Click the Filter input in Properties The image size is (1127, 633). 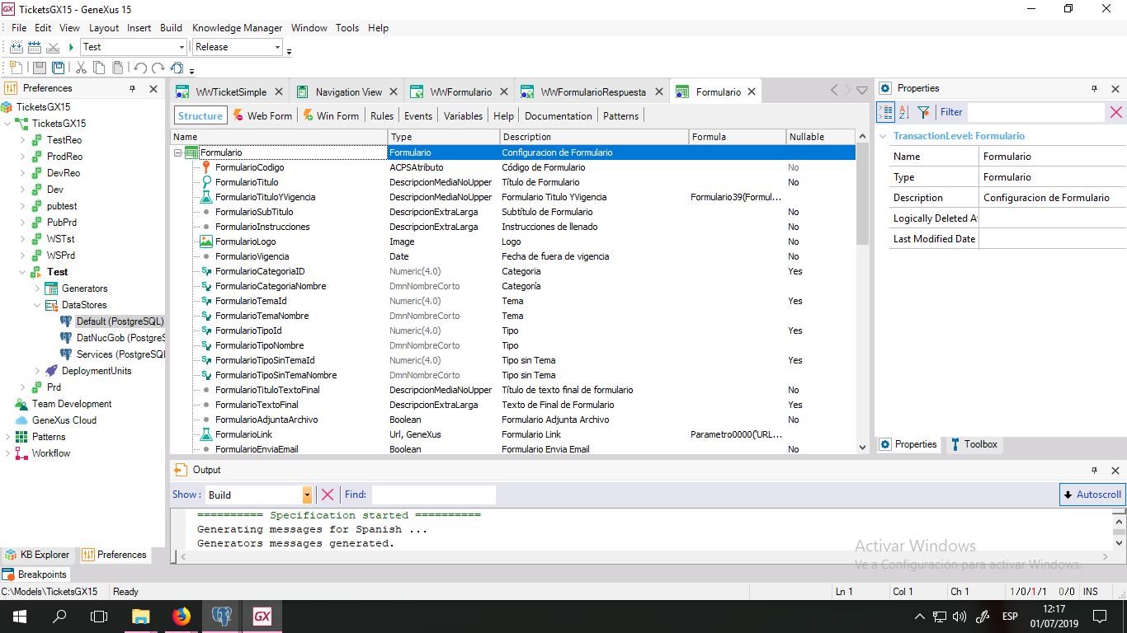(1035, 112)
